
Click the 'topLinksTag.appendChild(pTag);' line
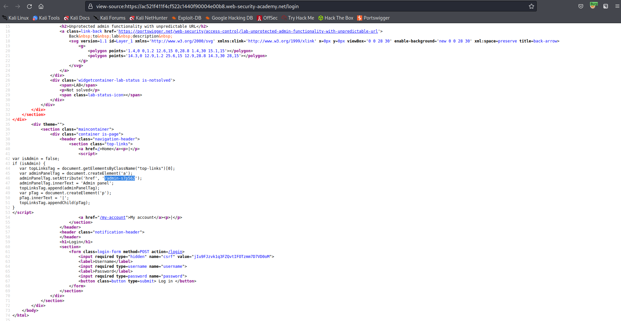(55, 203)
